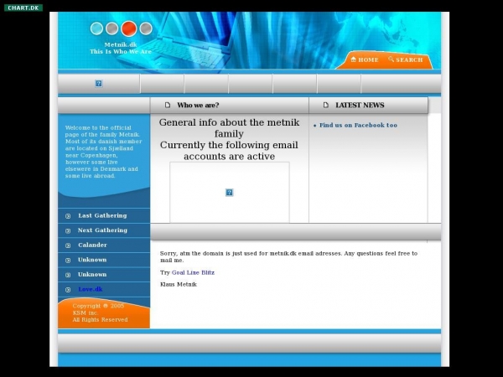The width and height of the screenshot is (503, 377).
Task: Click the Metnik.dk header title
Action: tap(121, 44)
